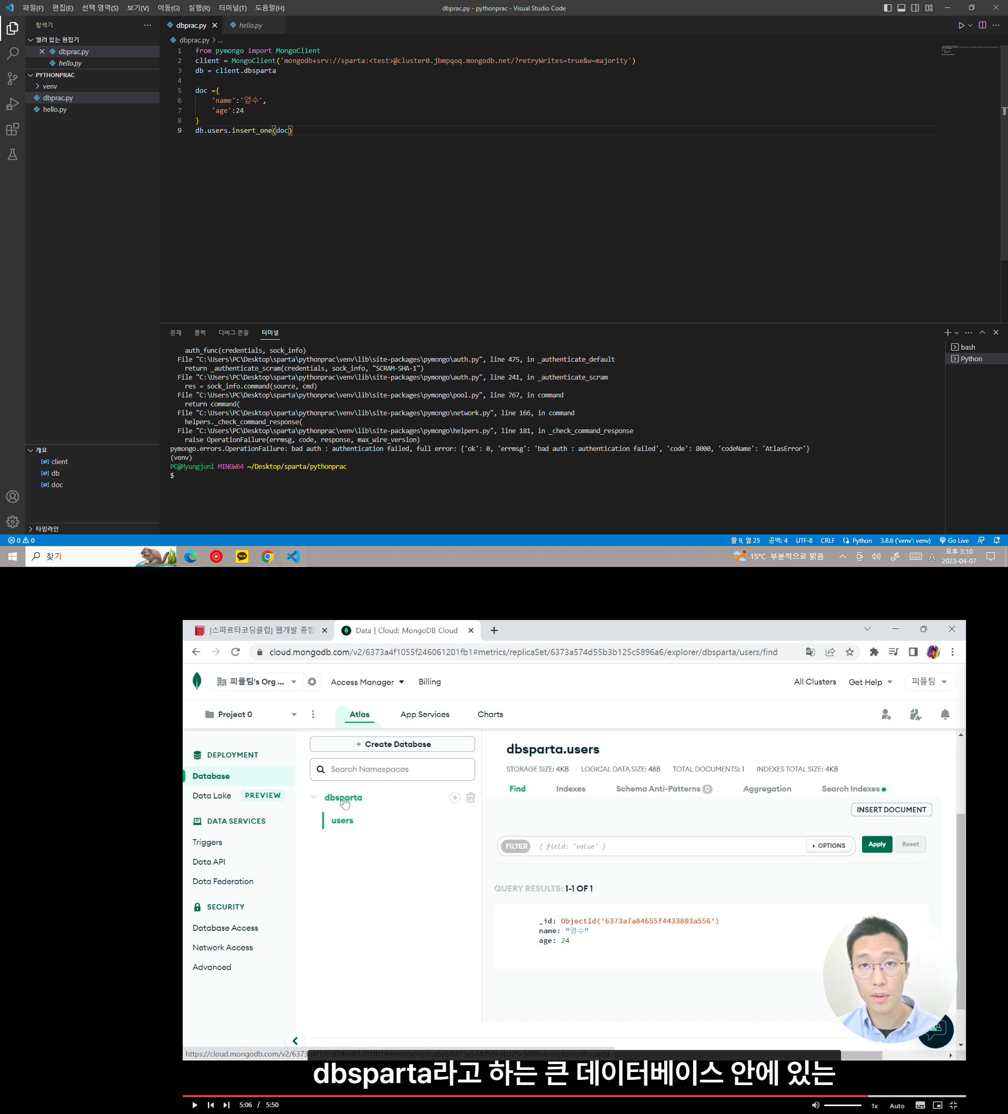Open the File menu in the menu bar
This screenshot has width=1008, height=1114.
click(33, 8)
